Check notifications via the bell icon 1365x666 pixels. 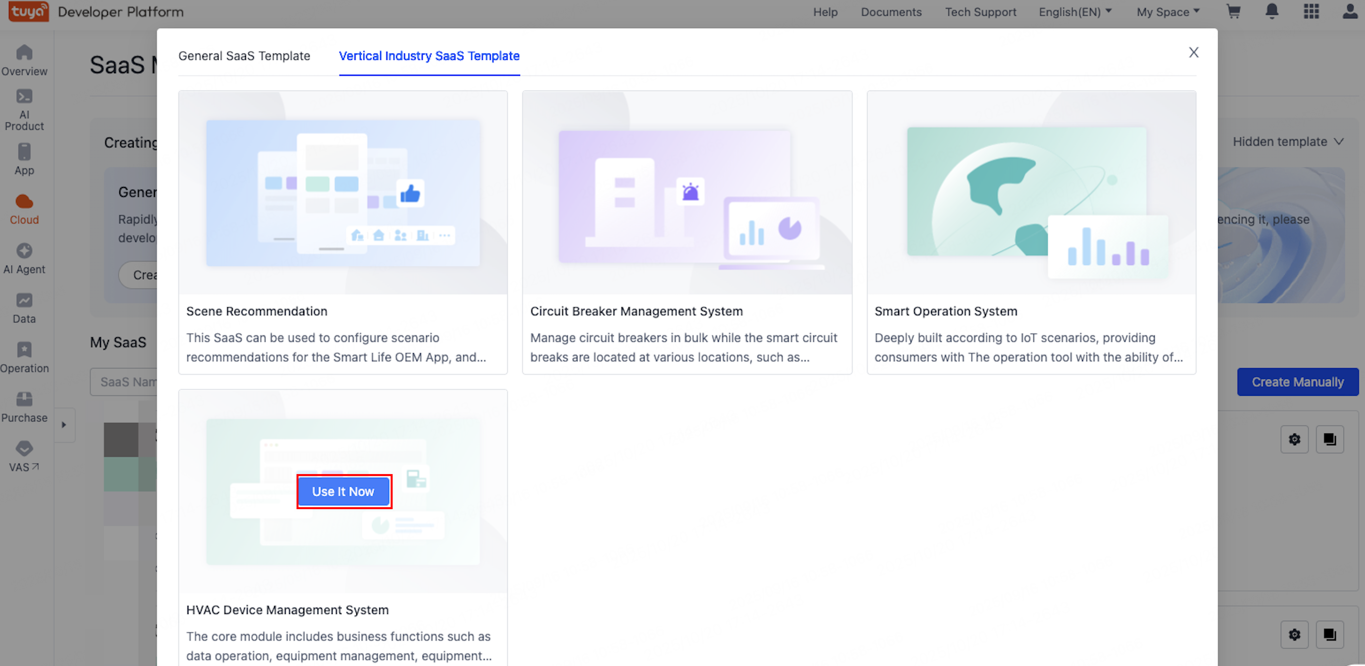point(1272,12)
